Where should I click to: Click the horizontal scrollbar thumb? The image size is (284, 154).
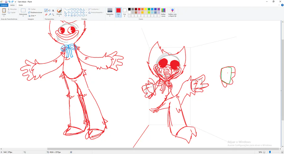click(x=163, y=149)
